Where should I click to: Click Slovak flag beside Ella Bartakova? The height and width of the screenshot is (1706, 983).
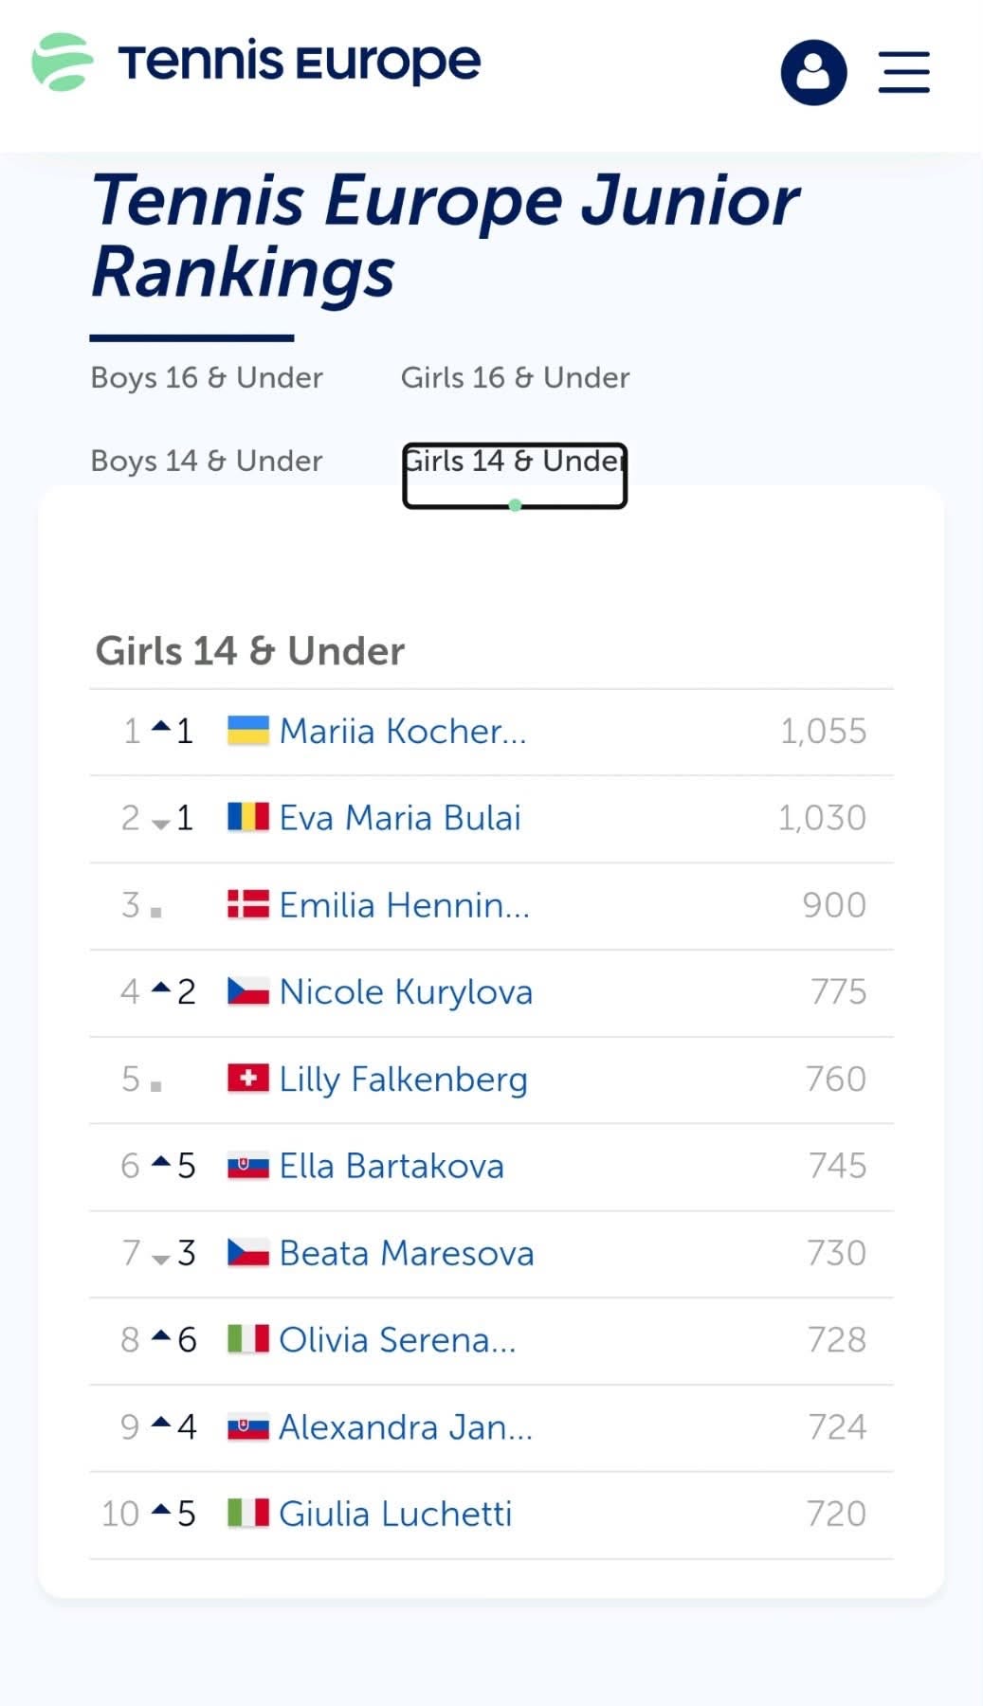(x=248, y=1166)
